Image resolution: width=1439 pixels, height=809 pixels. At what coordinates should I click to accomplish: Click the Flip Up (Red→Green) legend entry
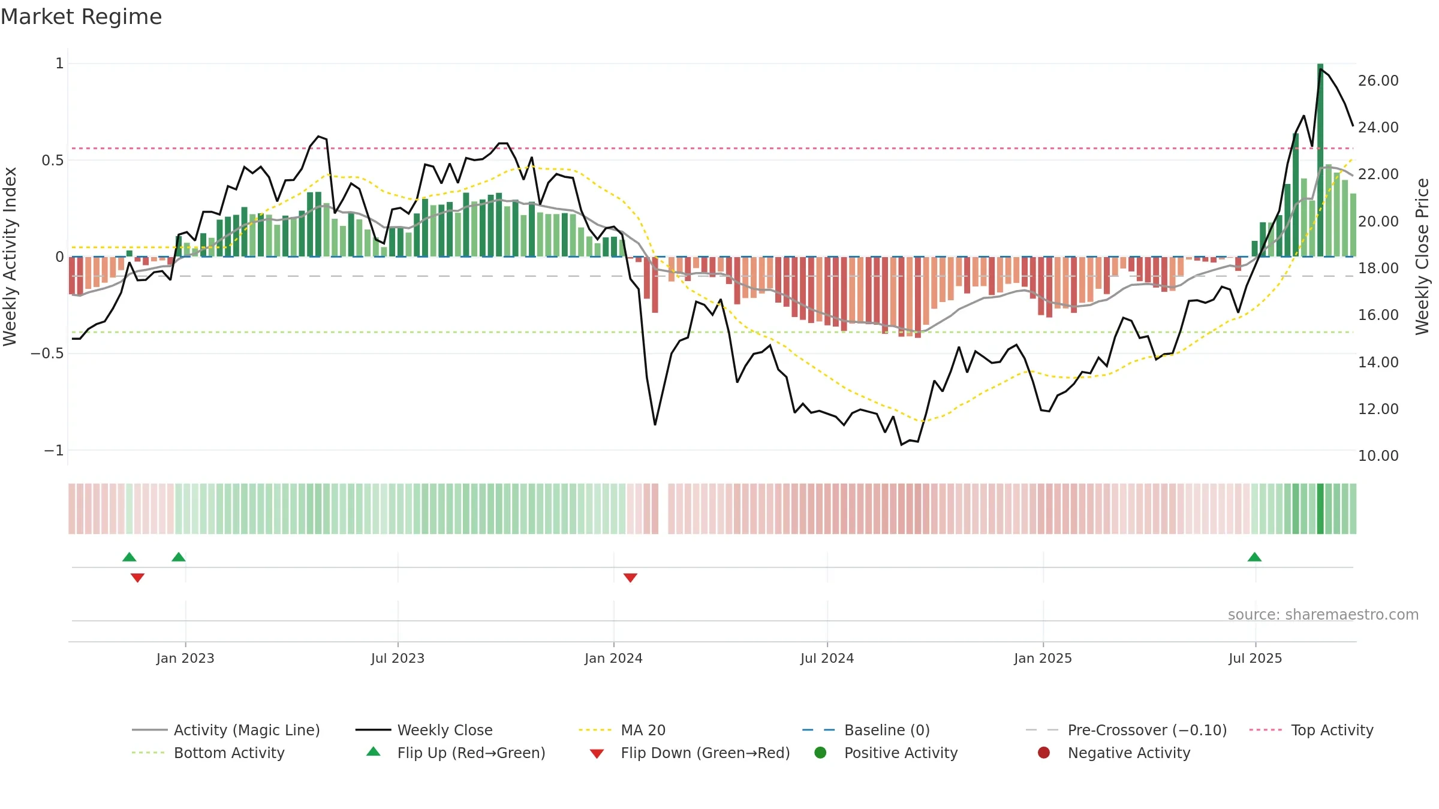tap(456, 753)
